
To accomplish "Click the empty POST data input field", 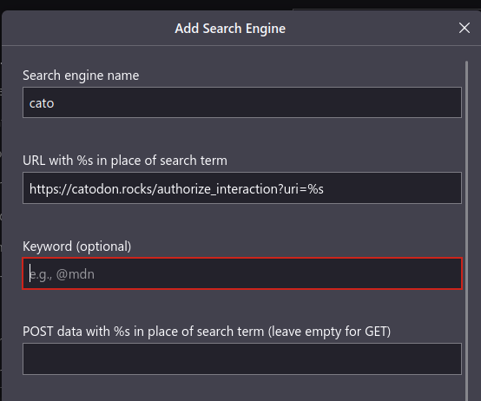I will coord(242,359).
